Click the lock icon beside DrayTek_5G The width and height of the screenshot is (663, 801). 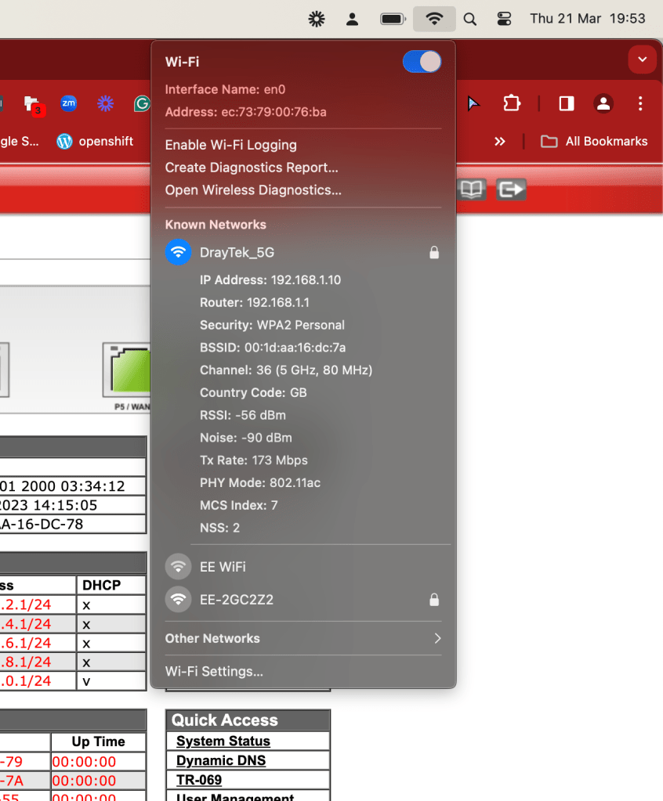[x=434, y=252]
